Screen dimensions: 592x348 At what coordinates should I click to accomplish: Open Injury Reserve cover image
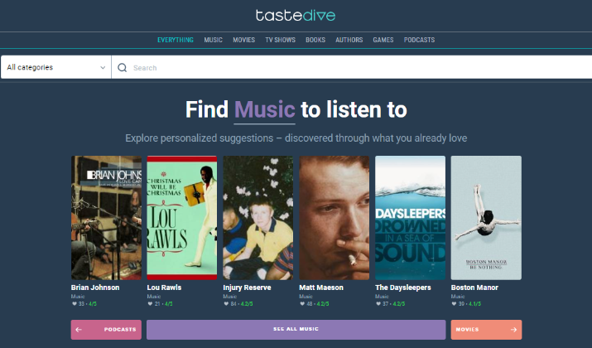257,218
